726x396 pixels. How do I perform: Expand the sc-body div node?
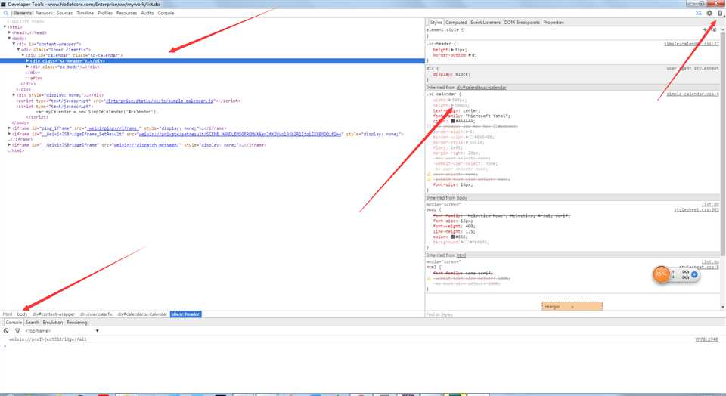pos(28,67)
